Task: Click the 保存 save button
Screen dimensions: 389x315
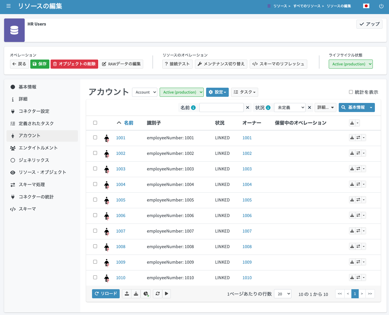Action: 40,64
